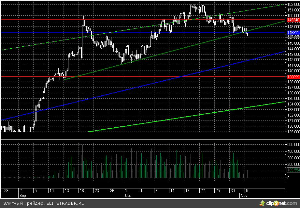Click the 500 000 volume axis label
Image resolution: width=300 pixels, height=208 pixels.
pos(293,144)
